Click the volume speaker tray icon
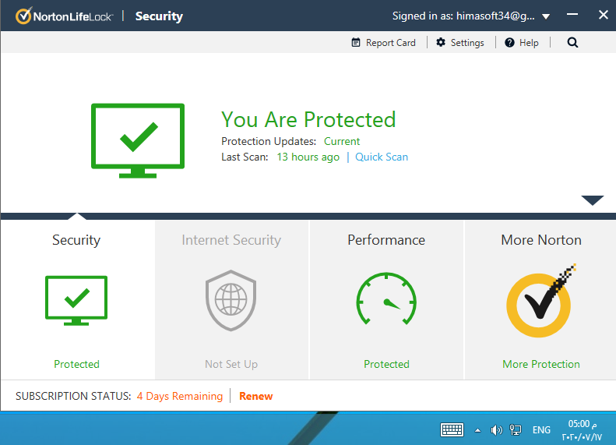Image resolution: width=616 pixels, height=445 pixels. coord(496,430)
